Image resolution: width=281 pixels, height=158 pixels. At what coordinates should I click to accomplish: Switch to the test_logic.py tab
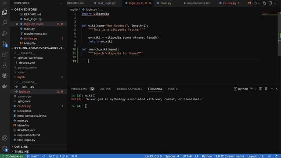(x=105, y=3)
